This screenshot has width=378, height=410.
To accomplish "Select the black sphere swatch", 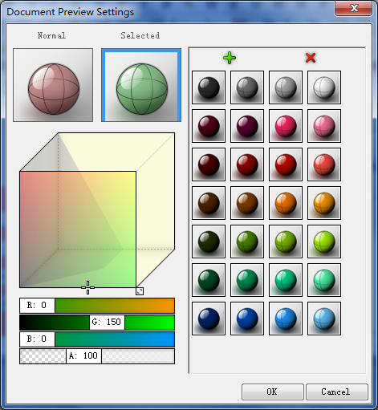I will 209,87.
